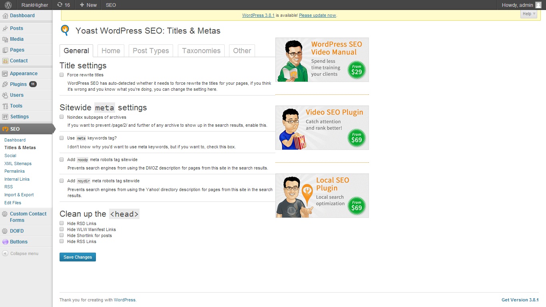Click the purple Buttons icon
The image size is (546, 307).
point(5,242)
